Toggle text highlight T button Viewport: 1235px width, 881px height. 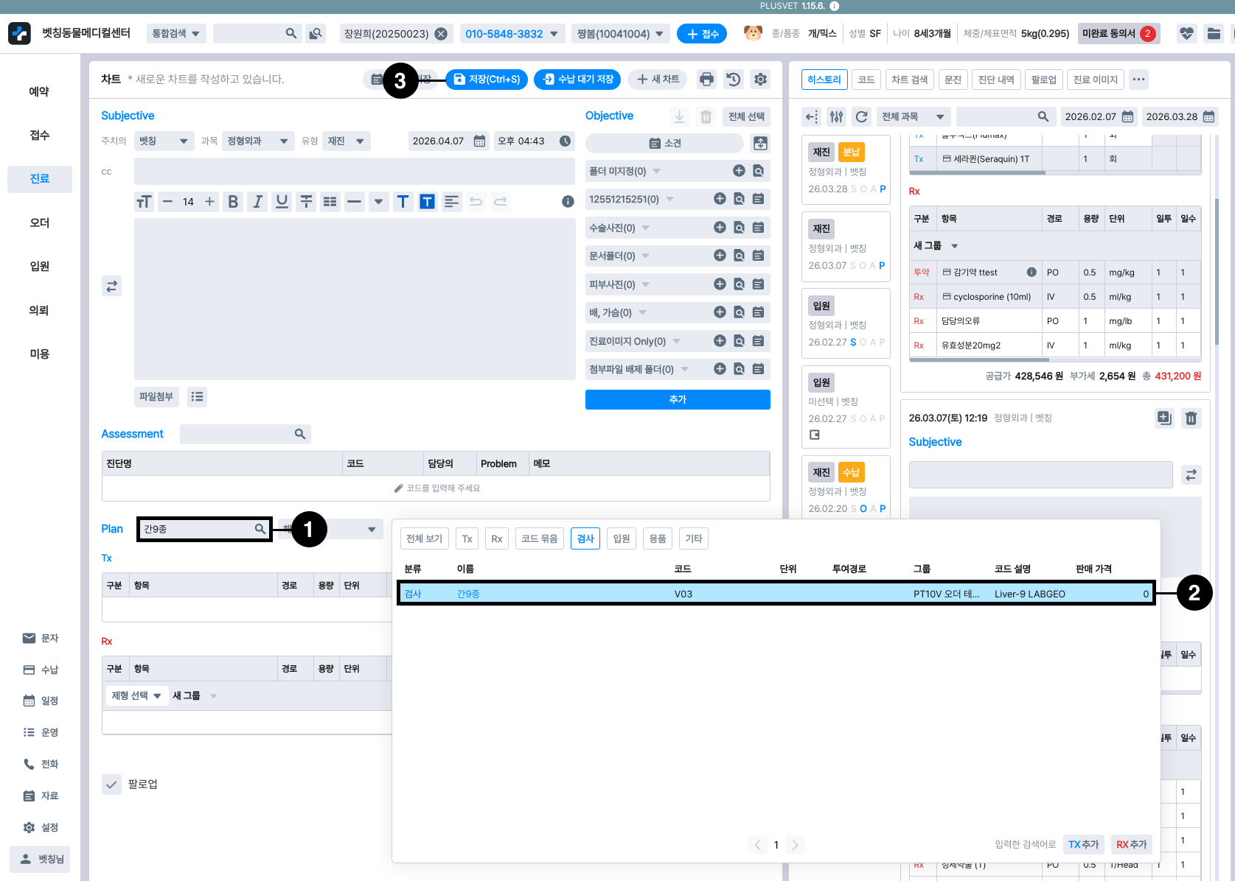[x=427, y=202]
